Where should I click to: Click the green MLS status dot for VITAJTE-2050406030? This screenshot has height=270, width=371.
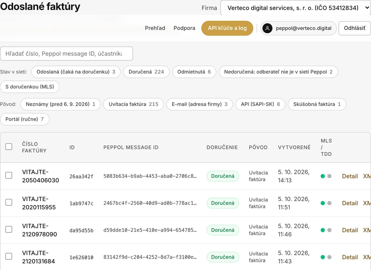[323, 176]
